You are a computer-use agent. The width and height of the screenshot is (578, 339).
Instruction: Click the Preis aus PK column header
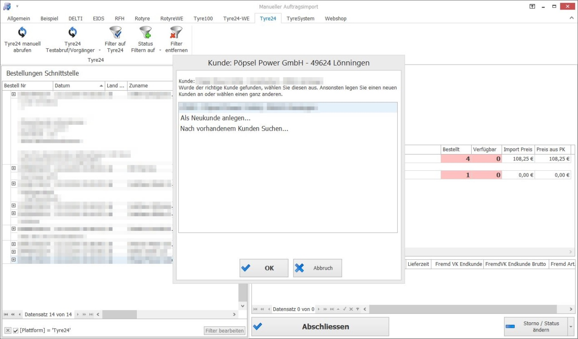coord(553,149)
